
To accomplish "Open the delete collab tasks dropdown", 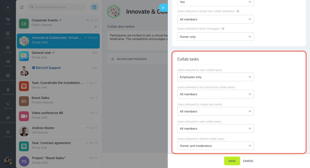I will pos(216,146).
